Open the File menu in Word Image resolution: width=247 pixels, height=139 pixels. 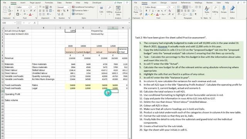click(135, 3)
